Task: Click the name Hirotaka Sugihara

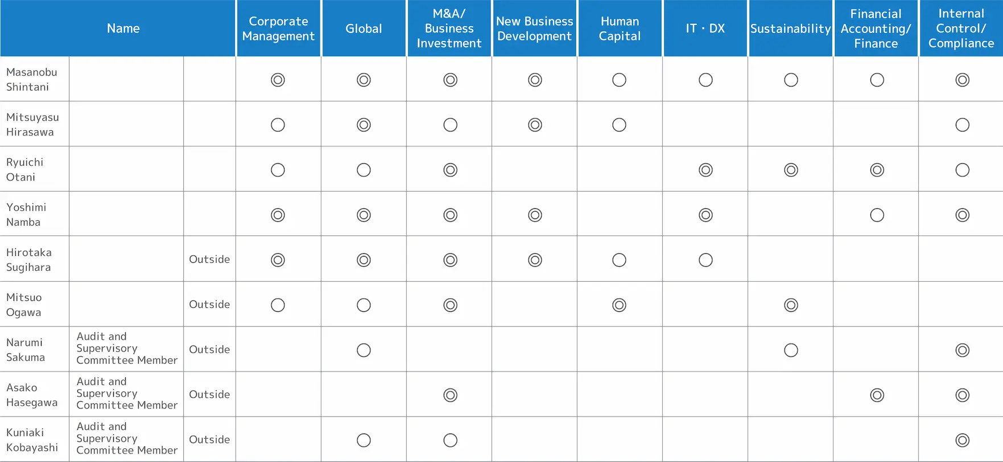Action: point(29,259)
